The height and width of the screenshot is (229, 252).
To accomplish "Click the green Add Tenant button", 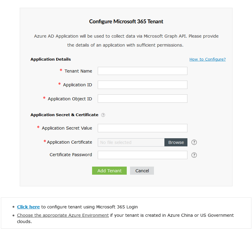I will [x=109, y=170].
